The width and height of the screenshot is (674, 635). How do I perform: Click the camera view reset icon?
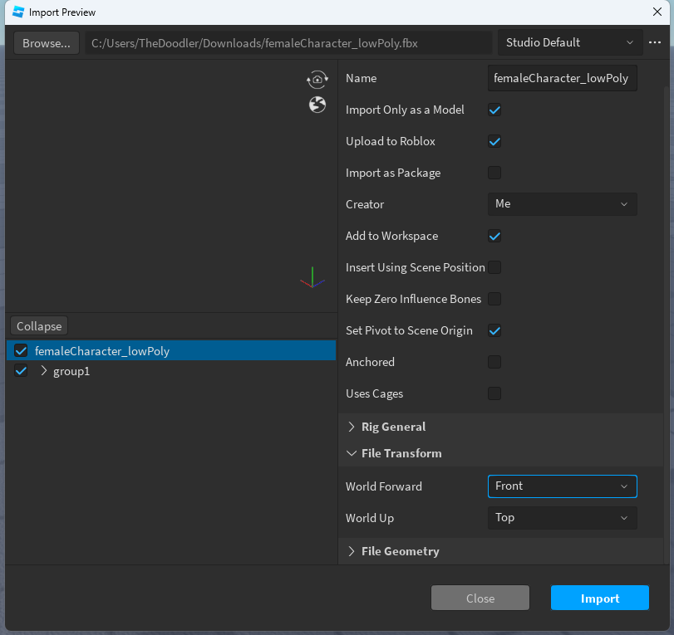tap(317, 79)
